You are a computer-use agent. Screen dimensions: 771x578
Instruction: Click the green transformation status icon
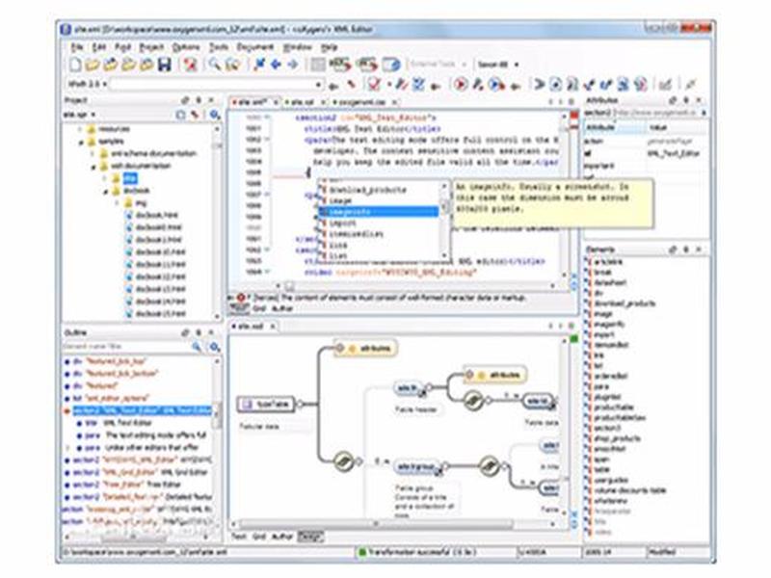point(362,552)
